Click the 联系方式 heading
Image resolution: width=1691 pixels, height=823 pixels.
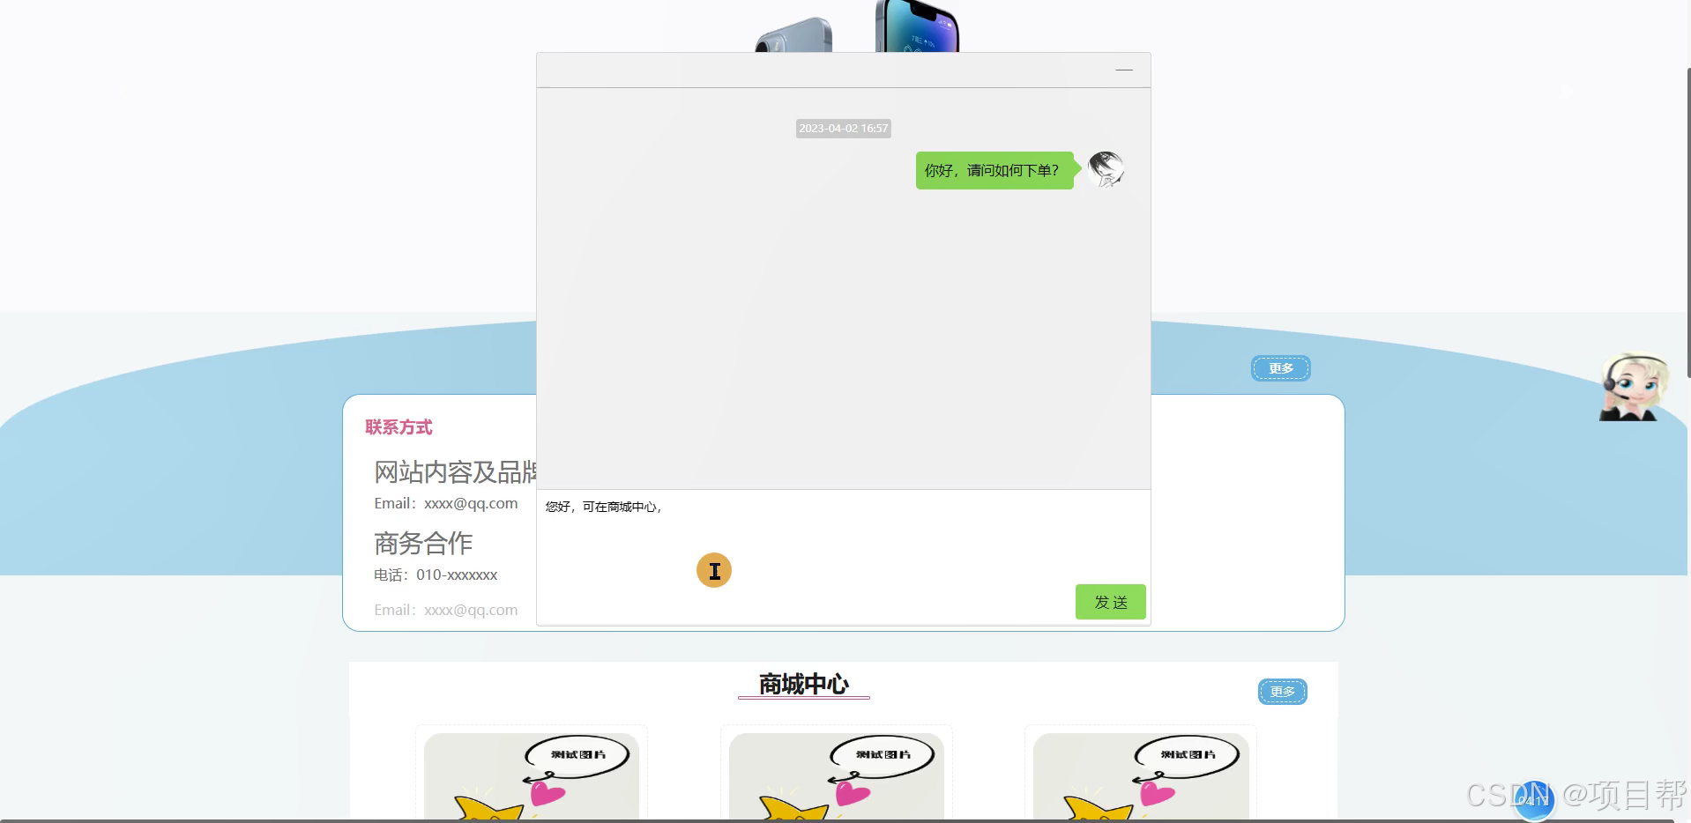pyautogui.click(x=399, y=427)
